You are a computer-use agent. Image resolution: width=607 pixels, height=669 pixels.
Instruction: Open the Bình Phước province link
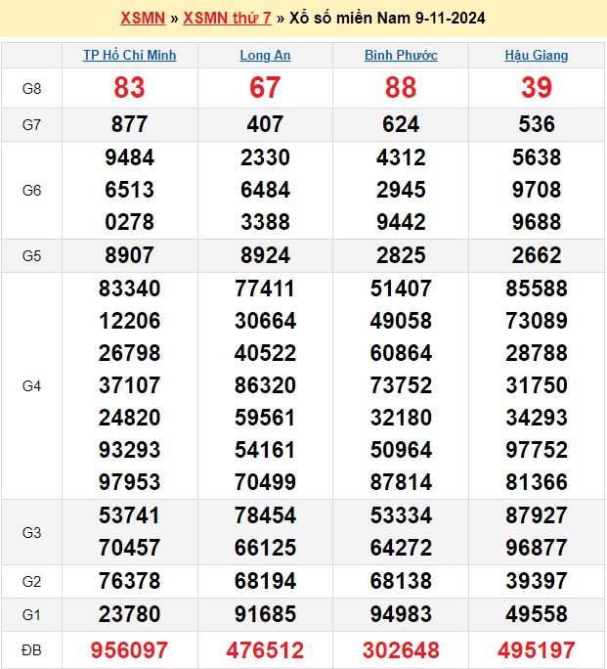[401, 56]
